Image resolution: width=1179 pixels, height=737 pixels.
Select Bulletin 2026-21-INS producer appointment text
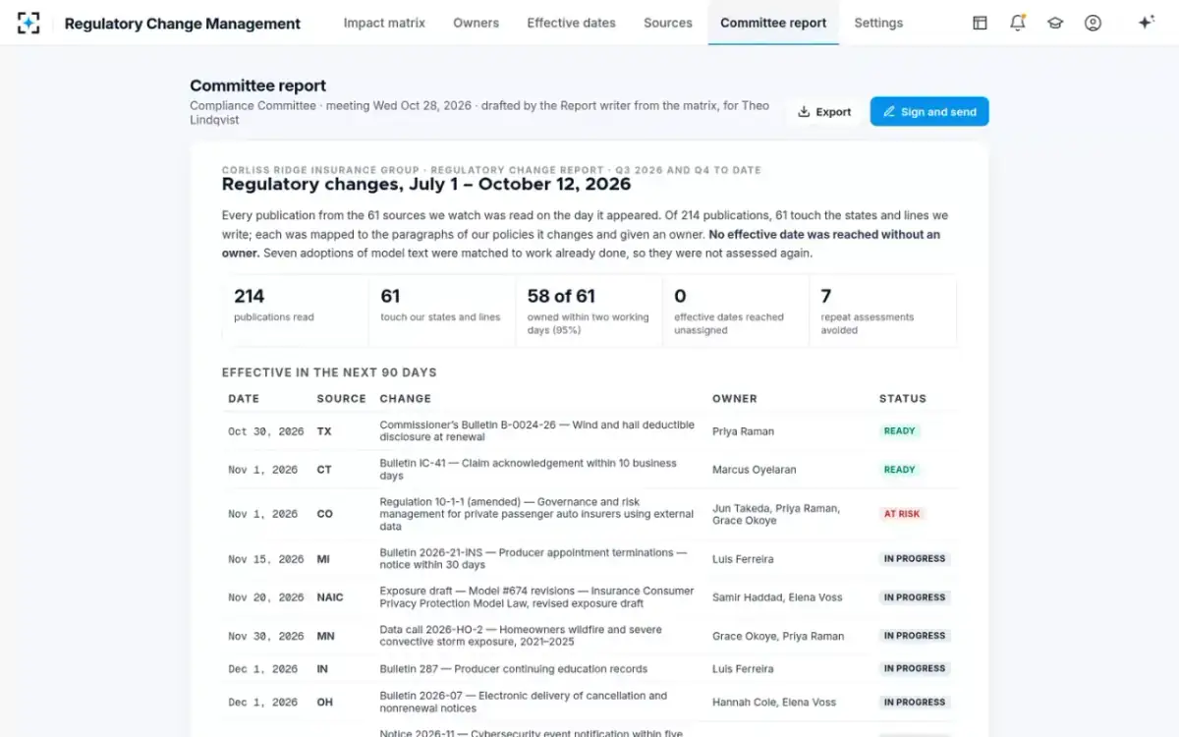[533, 559]
